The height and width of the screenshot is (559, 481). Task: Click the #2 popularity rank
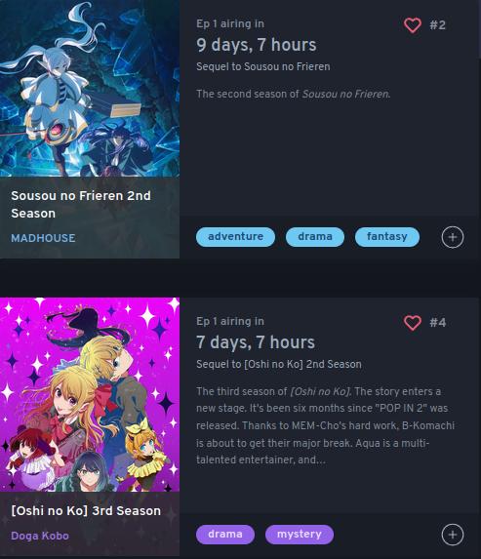click(x=437, y=25)
